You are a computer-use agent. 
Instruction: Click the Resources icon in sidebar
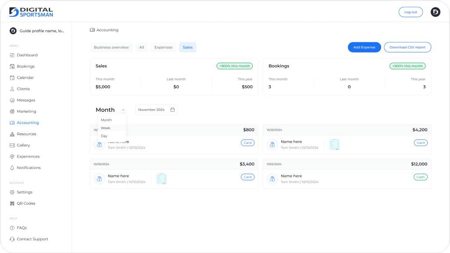tap(12, 134)
